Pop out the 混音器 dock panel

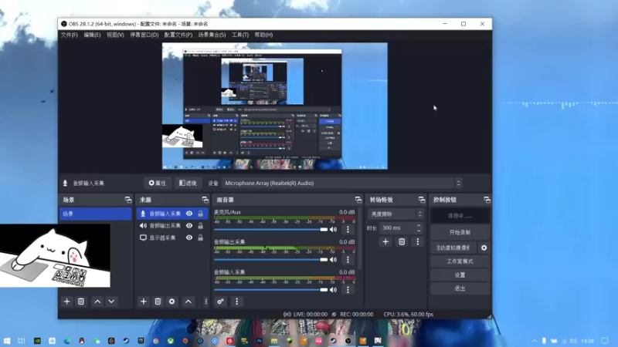tap(358, 200)
